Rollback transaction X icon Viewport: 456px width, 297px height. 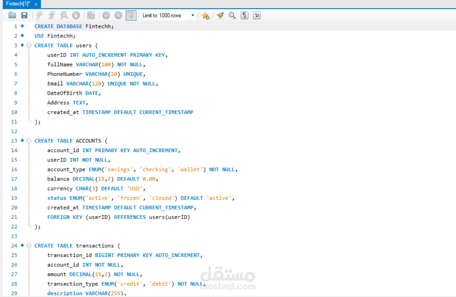coord(118,15)
